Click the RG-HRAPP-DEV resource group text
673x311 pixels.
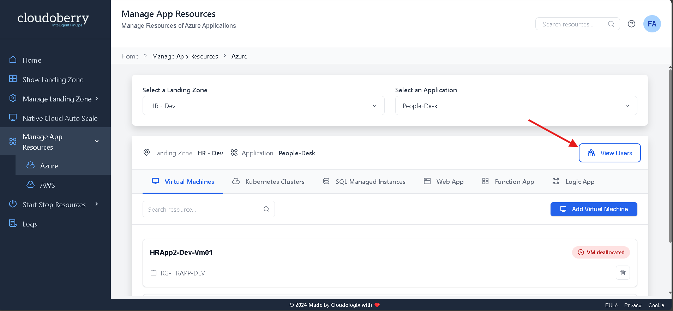click(x=183, y=273)
